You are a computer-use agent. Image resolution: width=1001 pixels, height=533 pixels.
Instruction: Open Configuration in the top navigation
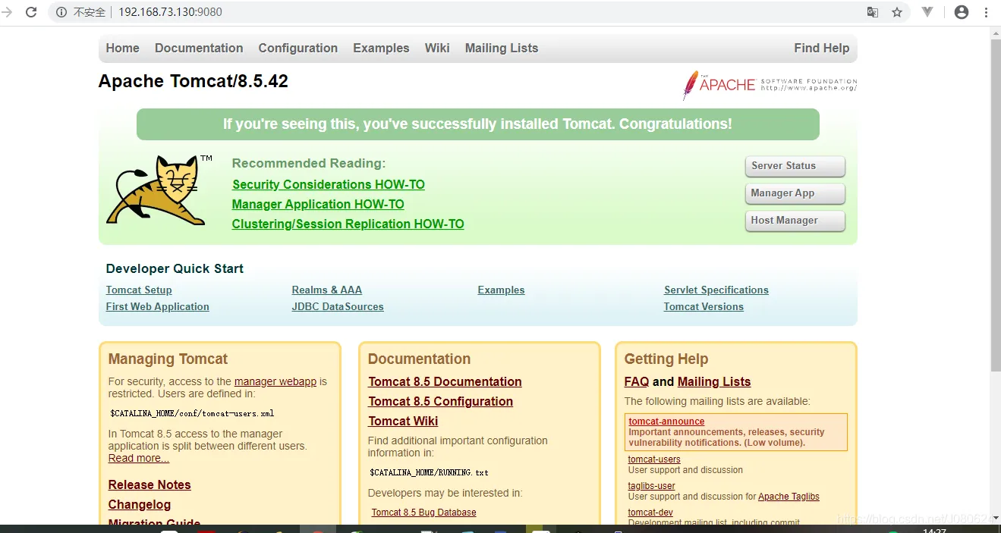(297, 48)
